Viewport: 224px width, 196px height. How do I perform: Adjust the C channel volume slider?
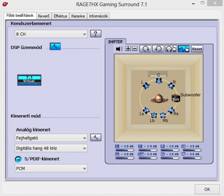point(148,150)
